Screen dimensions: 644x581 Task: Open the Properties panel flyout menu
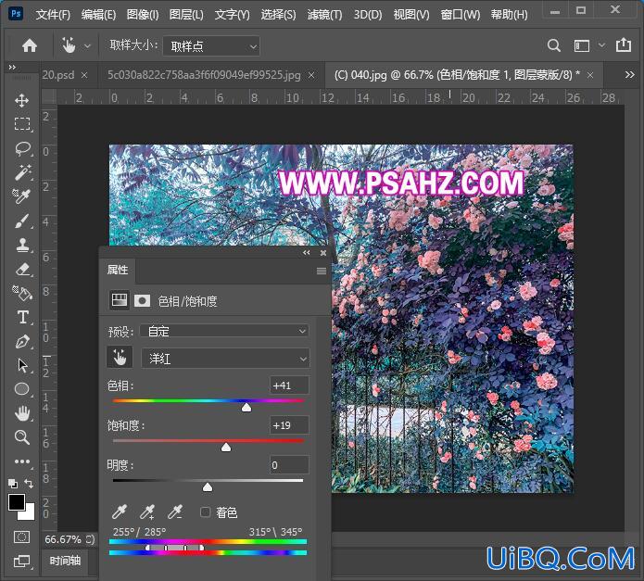[x=322, y=271]
